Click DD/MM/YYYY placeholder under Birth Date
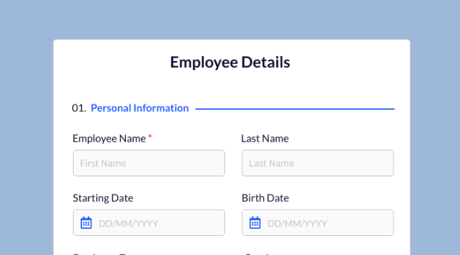Screen dimensions: 460x255 297,224
